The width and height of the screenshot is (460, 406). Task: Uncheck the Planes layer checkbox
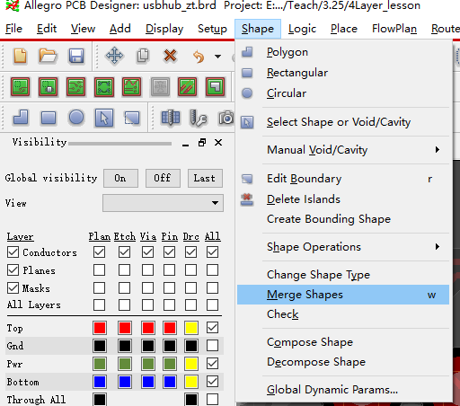(13, 270)
